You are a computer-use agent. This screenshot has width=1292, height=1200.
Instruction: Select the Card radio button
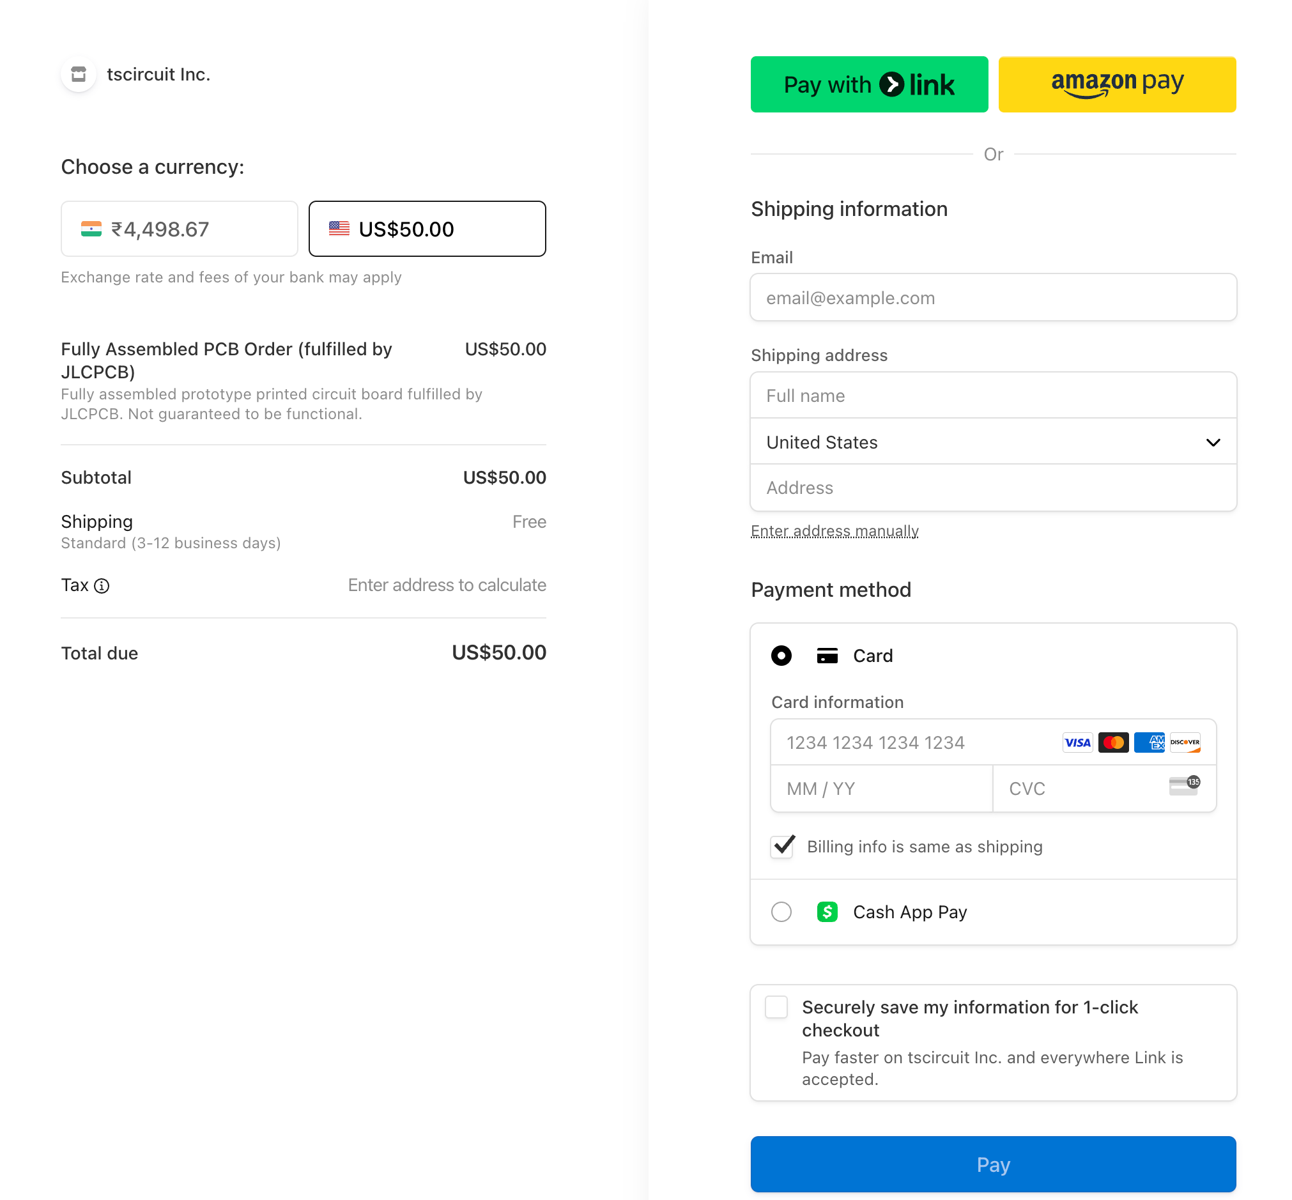(781, 655)
